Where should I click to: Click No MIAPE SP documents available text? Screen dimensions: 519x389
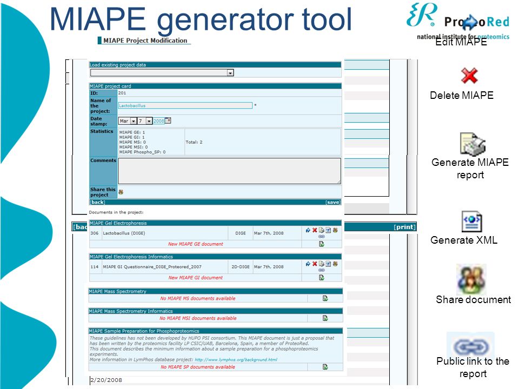[x=198, y=367]
